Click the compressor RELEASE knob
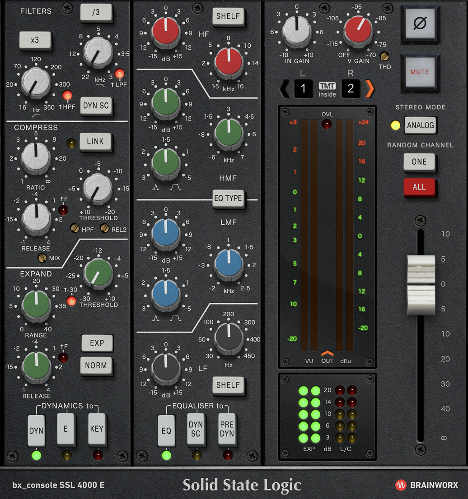Screen dimensions: 468x499 (x=36, y=218)
